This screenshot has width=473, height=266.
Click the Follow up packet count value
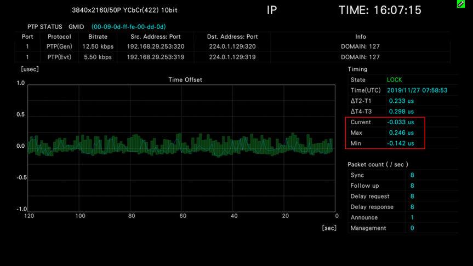(412, 186)
